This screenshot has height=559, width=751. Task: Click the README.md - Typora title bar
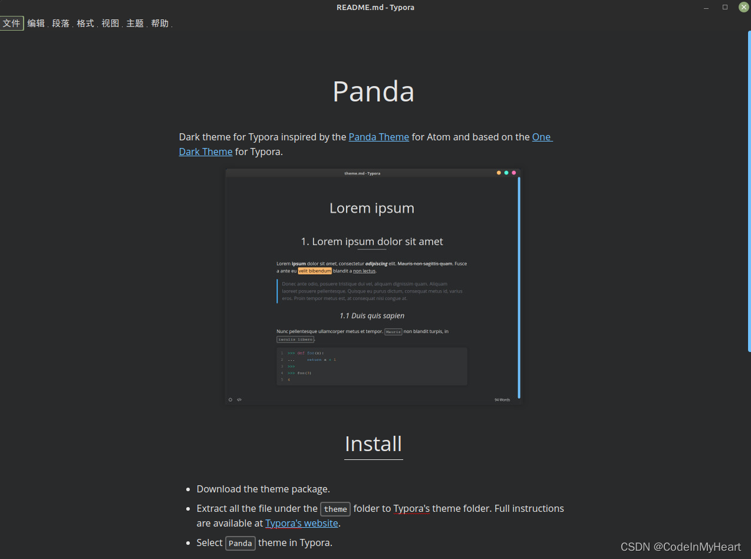tap(375, 8)
